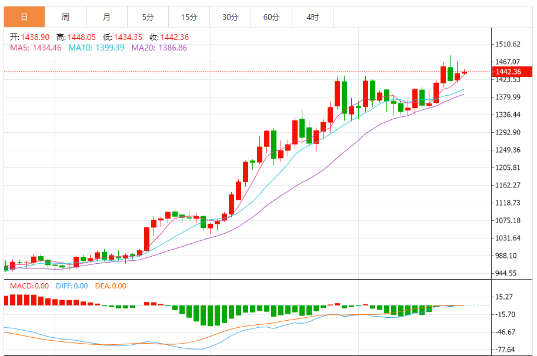The height and width of the screenshot is (356, 537).
Task: Show the 30分 interval chart
Action: point(230,18)
